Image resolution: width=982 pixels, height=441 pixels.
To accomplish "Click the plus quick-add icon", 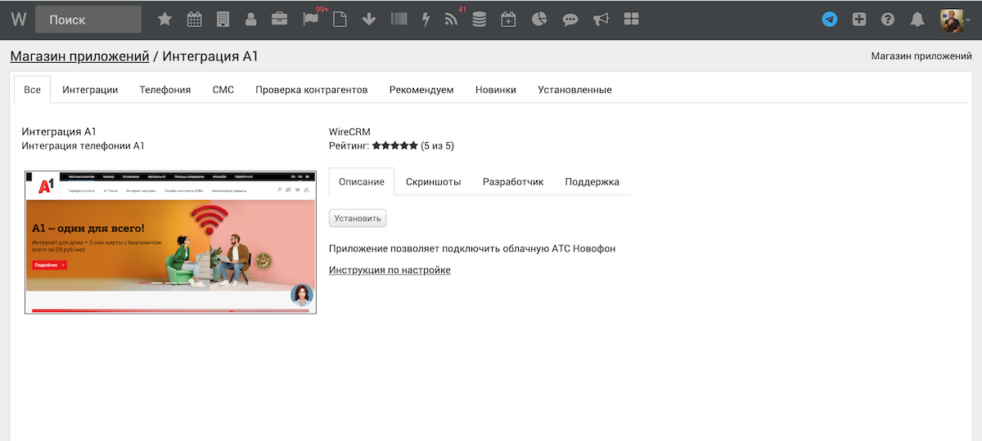I will click(x=858, y=20).
